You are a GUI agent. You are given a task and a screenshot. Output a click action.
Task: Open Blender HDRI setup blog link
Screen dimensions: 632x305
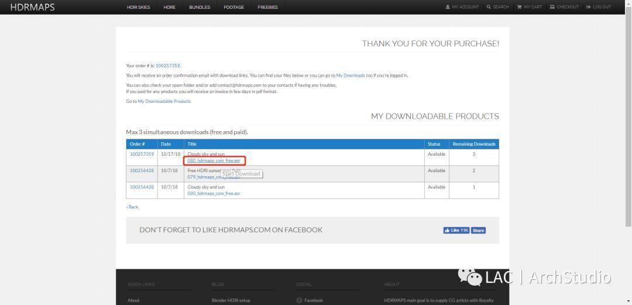[x=231, y=300]
